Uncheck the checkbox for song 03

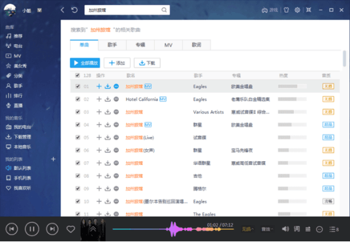(x=78, y=112)
